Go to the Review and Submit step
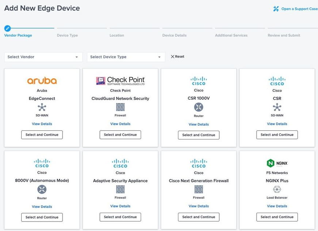This screenshot has height=231, width=318. [x=284, y=36]
